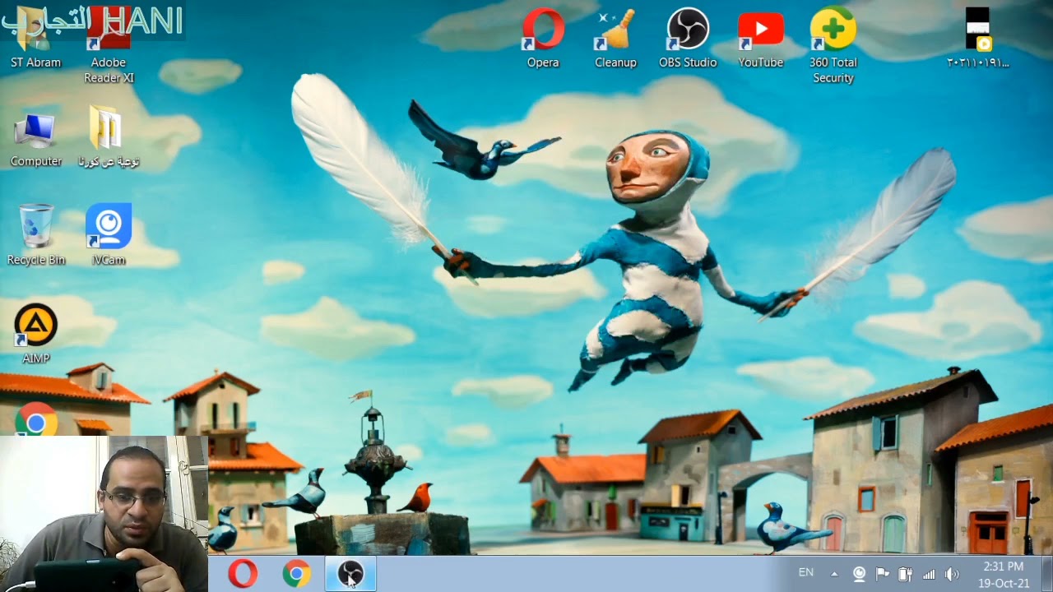Click the iVCam webcam tray icon

click(860, 574)
